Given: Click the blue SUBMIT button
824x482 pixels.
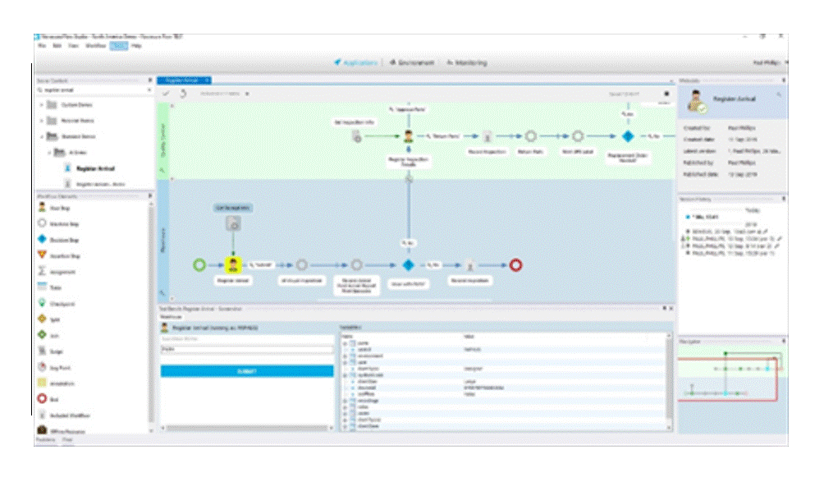Looking at the screenshot, I should 246,371.
